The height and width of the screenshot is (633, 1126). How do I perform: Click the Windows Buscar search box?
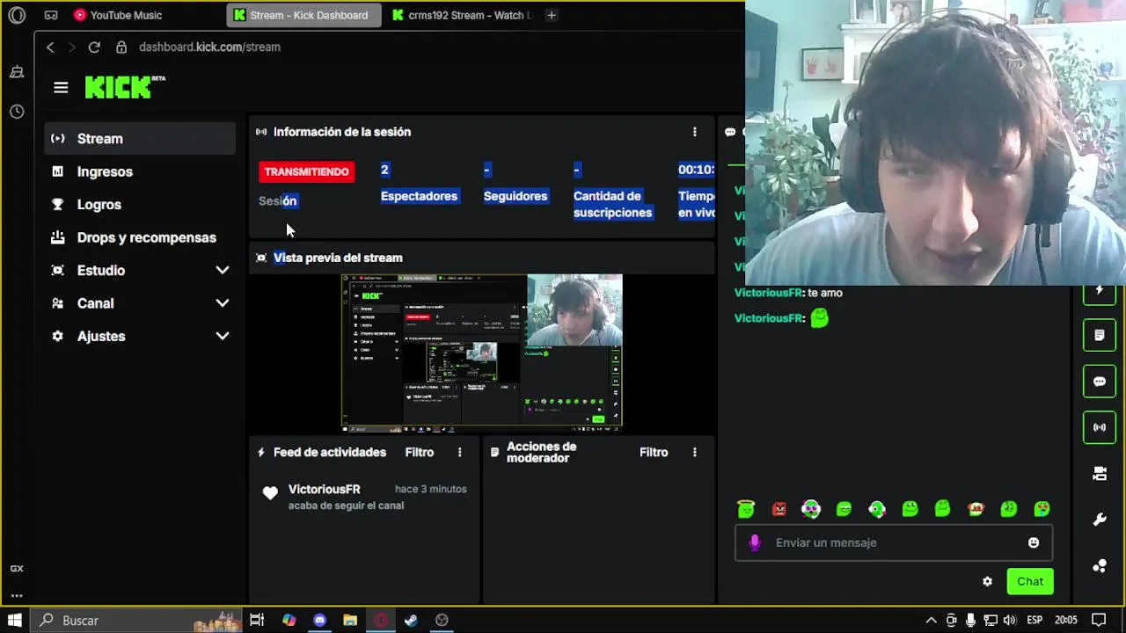tap(136, 620)
